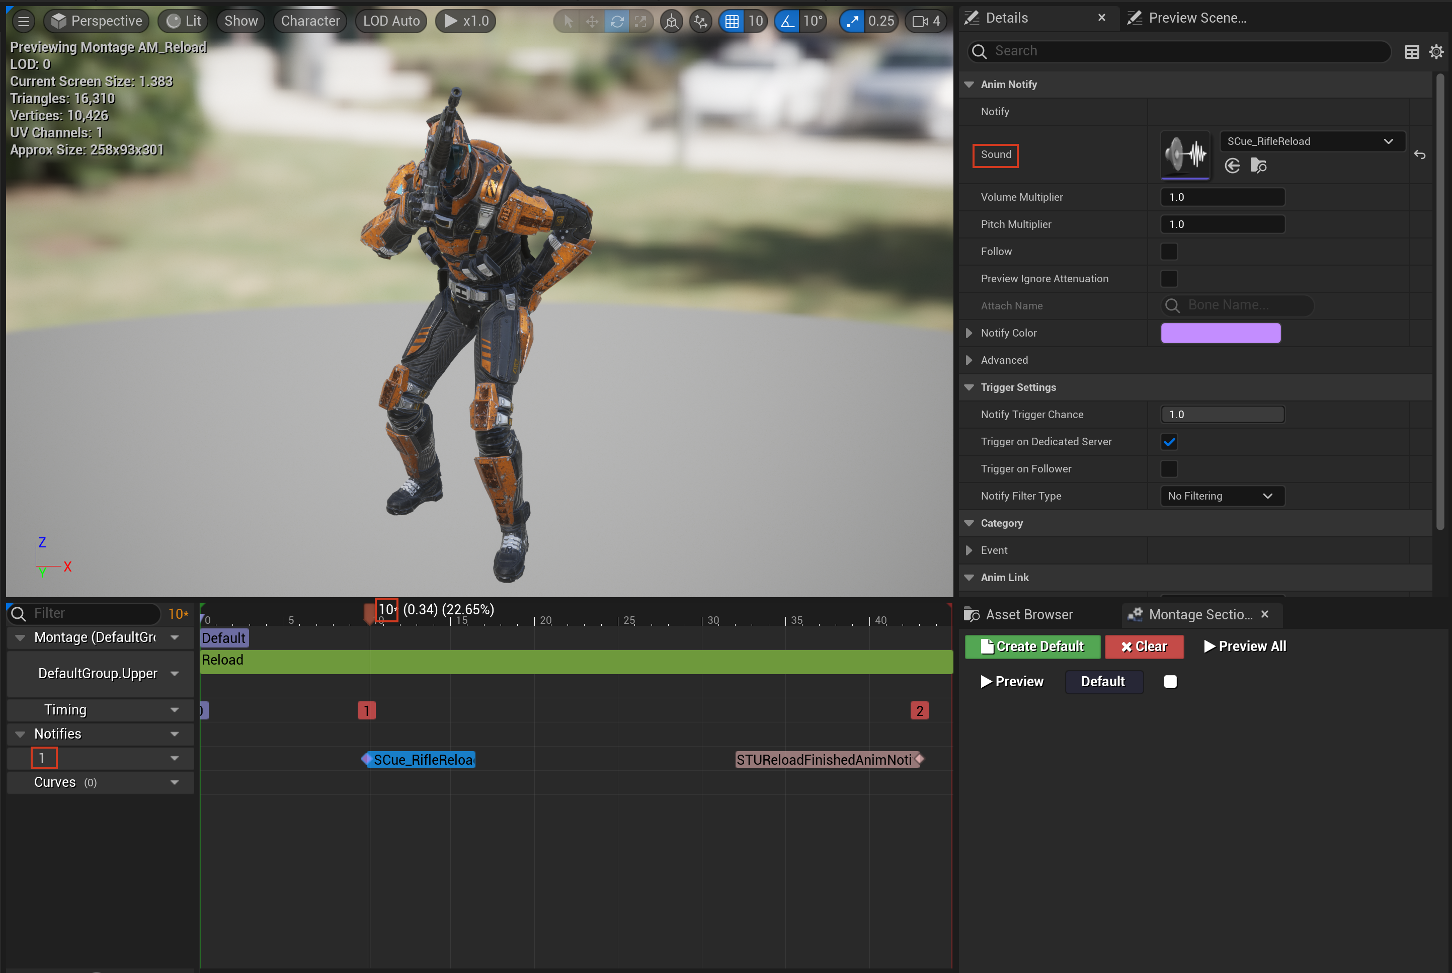The image size is (1452, 973).
Task: Click the sound cue thumbnail
Action: pyautogui.click(x=1185, y=154)
